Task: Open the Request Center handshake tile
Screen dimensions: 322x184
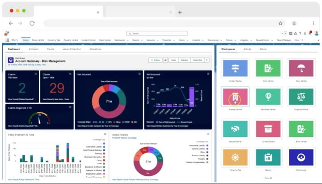Action: [x=235, y=129]
